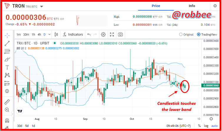This screenshot has height=131, width=222.
Task: Set the 4h interval
Action: (x=39, y=34)
